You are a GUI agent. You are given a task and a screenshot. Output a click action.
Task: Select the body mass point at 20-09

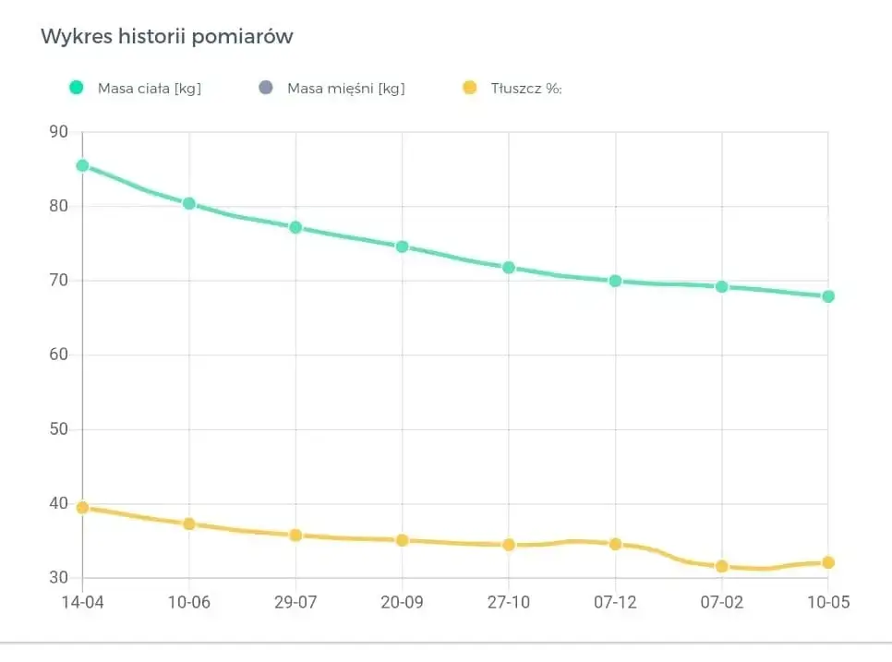pos(403,247)
